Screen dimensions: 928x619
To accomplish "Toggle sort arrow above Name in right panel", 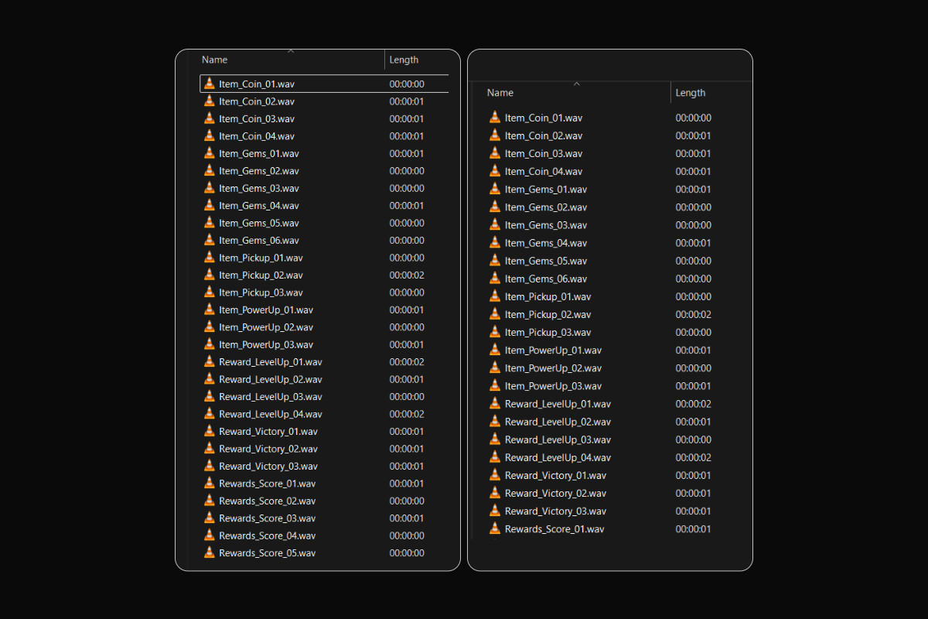I will click(x=576, y=84).
